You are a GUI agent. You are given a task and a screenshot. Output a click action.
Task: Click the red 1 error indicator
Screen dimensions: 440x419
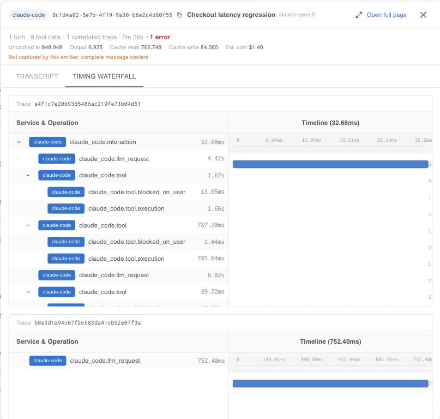160,37
